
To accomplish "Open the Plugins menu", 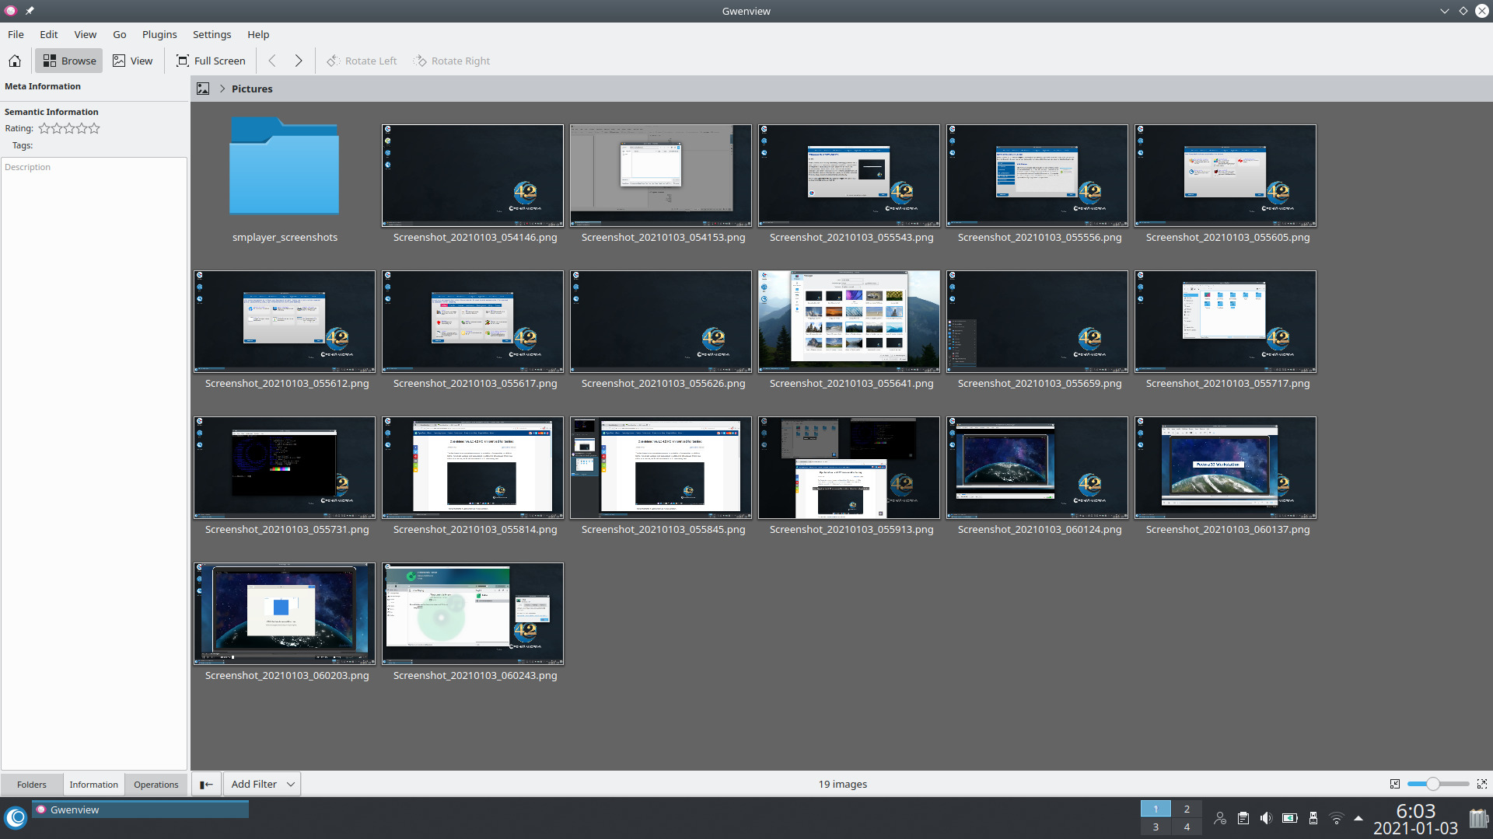I will click(x=159, y=34).
